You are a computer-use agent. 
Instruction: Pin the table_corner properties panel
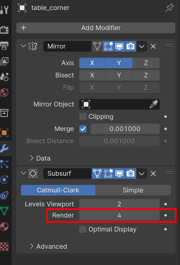tap(169, 8)
